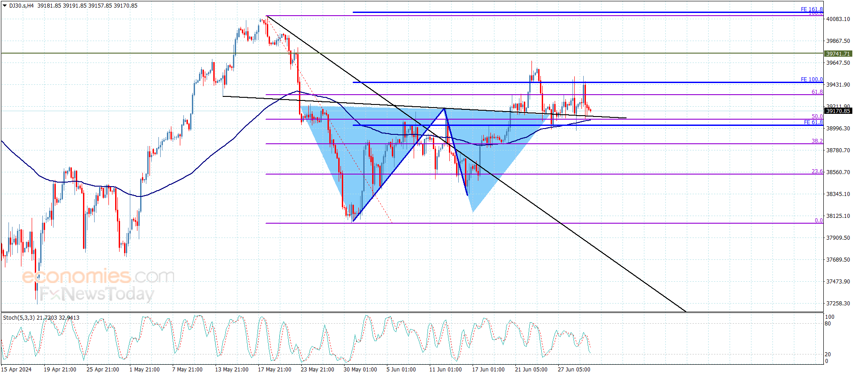Click the 30 May 01:00 date label
855x375 pixels.
coord(360,369)
